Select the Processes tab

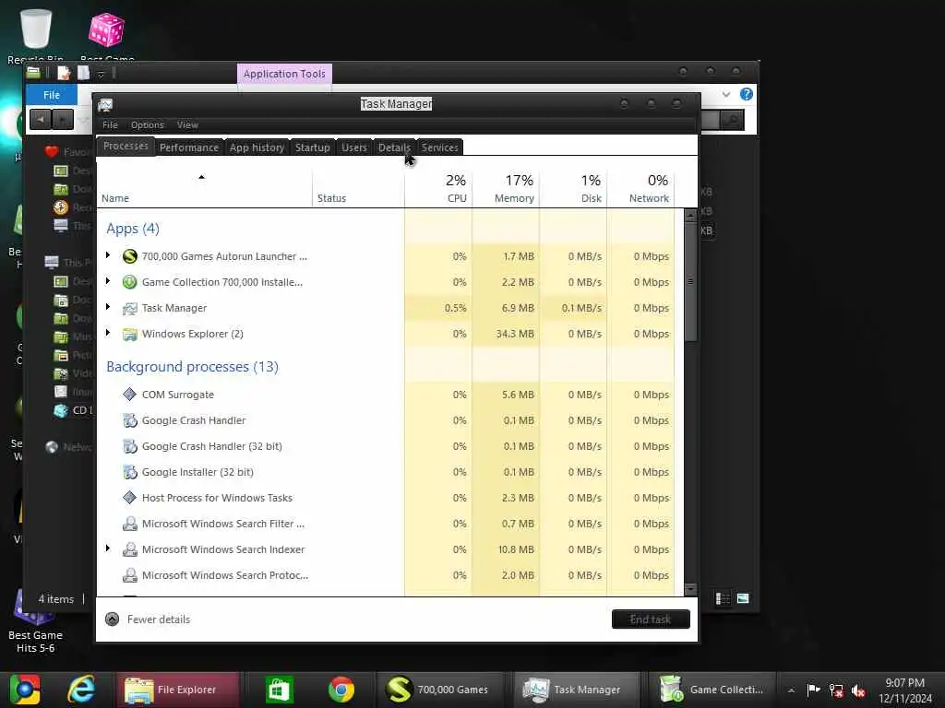[126, 147]
